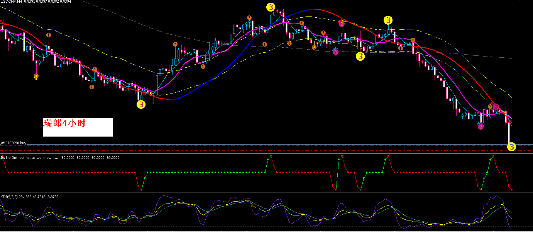
Task: Click the KDJ(9,3,3) indicator label
Action: pos(8,197)
